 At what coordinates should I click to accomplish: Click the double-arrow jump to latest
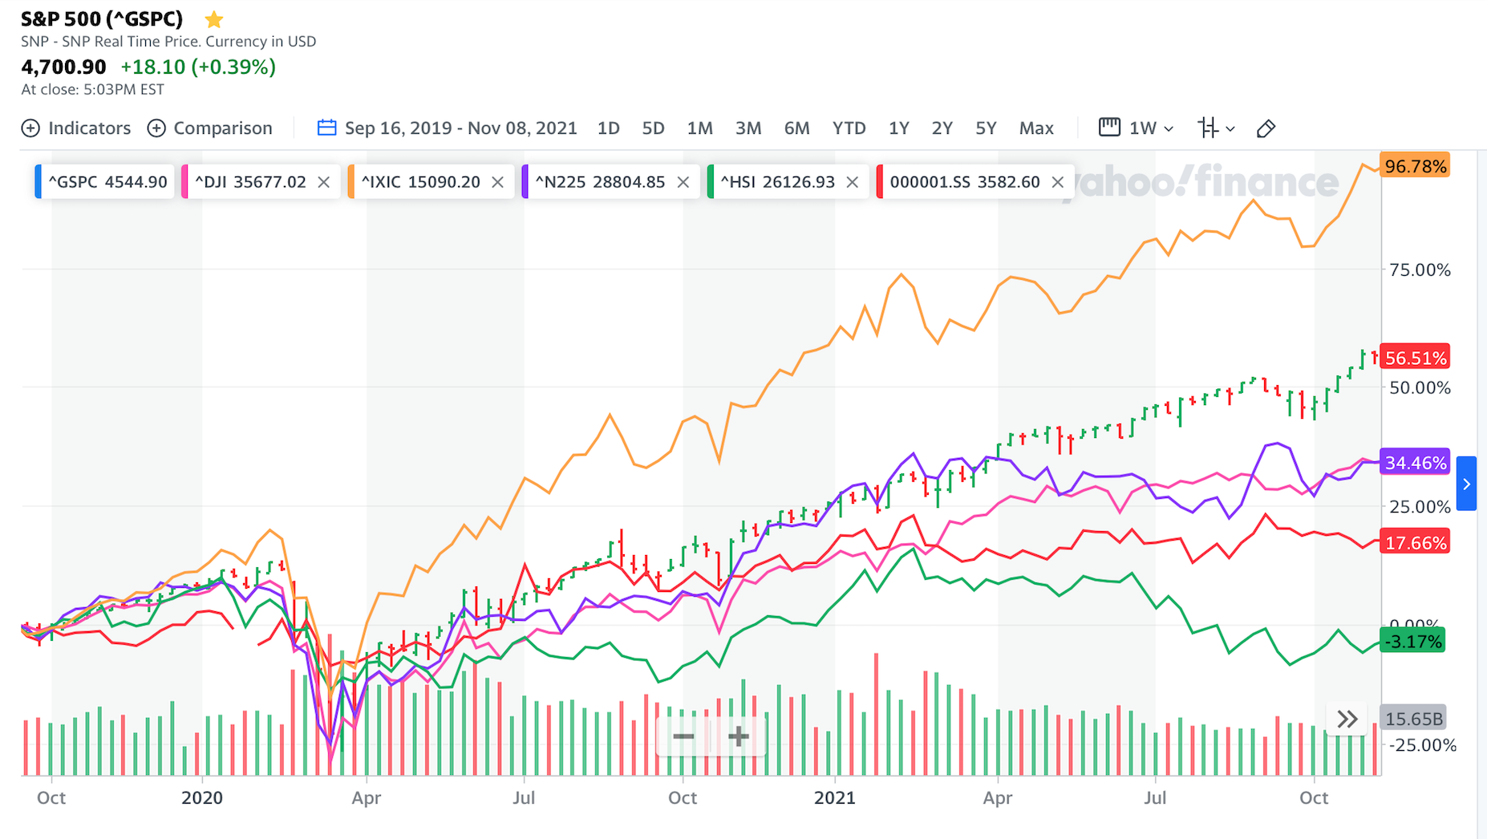coord(1347,719)
